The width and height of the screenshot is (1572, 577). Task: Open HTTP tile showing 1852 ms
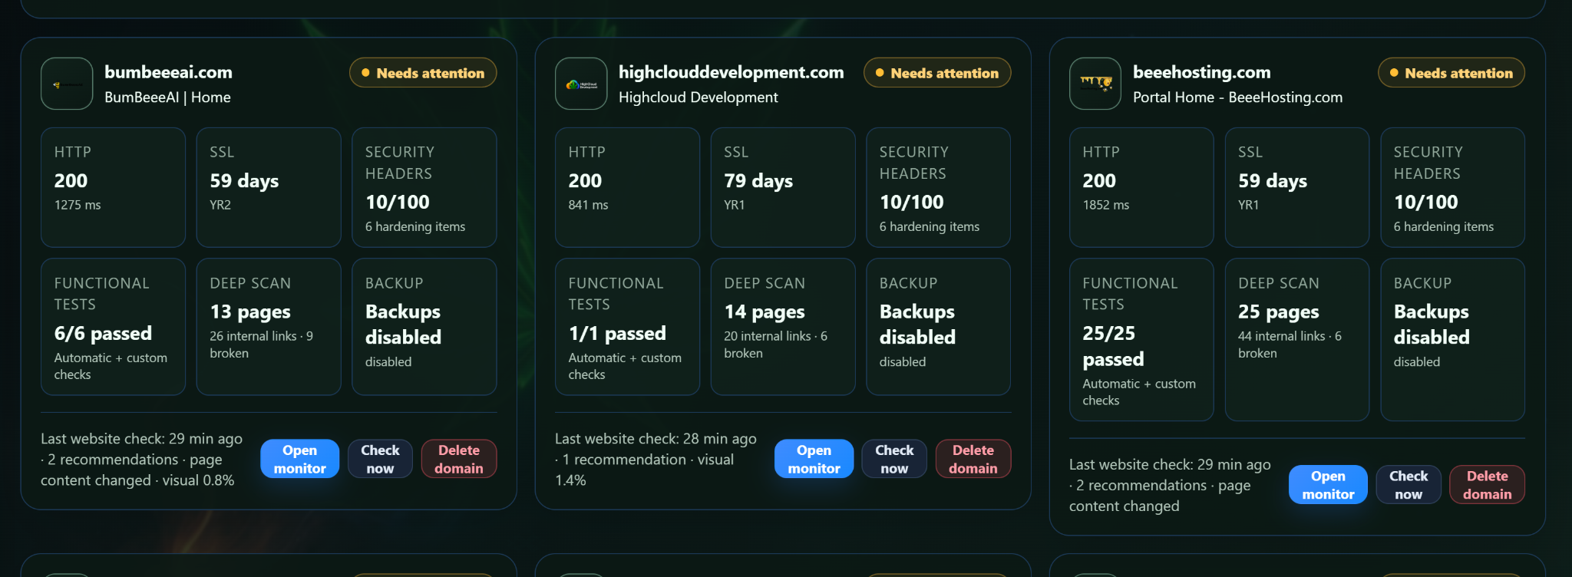(x=1141, y=187)
